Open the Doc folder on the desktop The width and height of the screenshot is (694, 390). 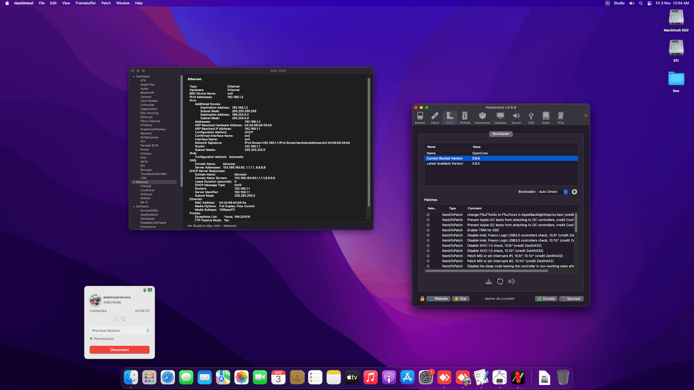676,81
